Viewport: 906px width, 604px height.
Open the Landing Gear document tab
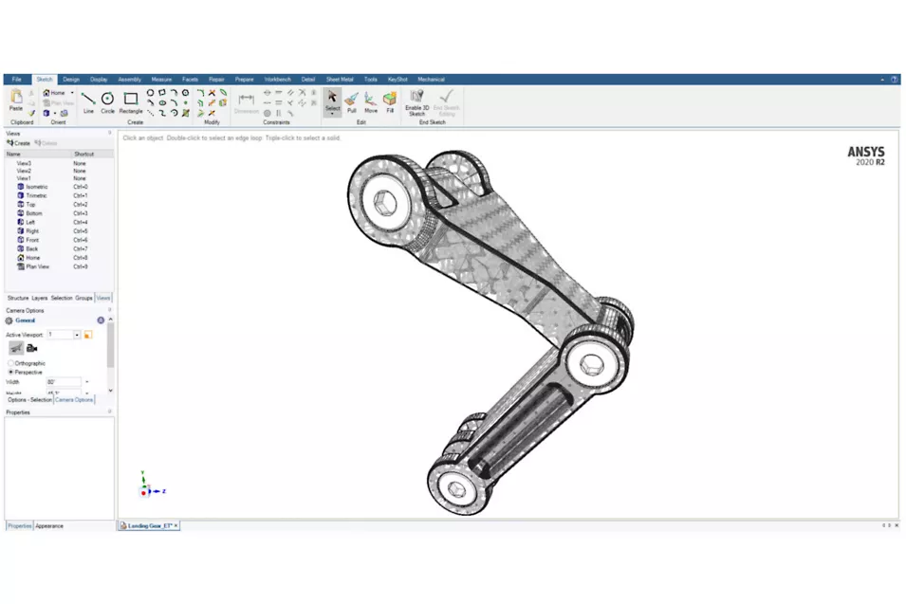[149, 525]
